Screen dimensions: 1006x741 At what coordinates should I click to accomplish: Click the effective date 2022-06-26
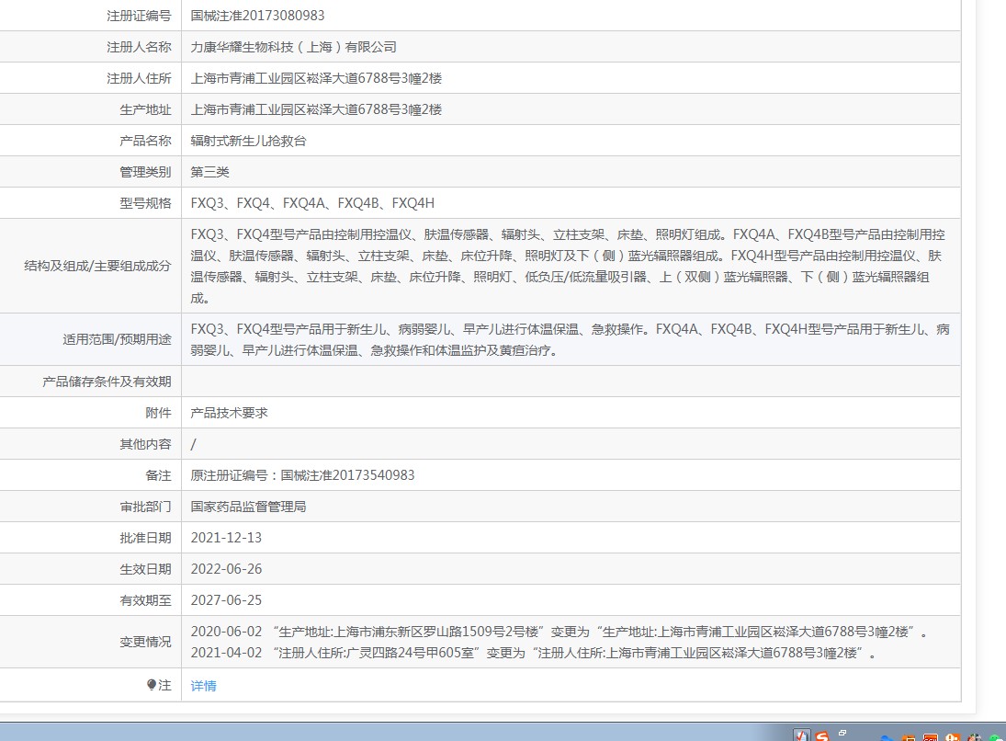click(x=226, y=569)
